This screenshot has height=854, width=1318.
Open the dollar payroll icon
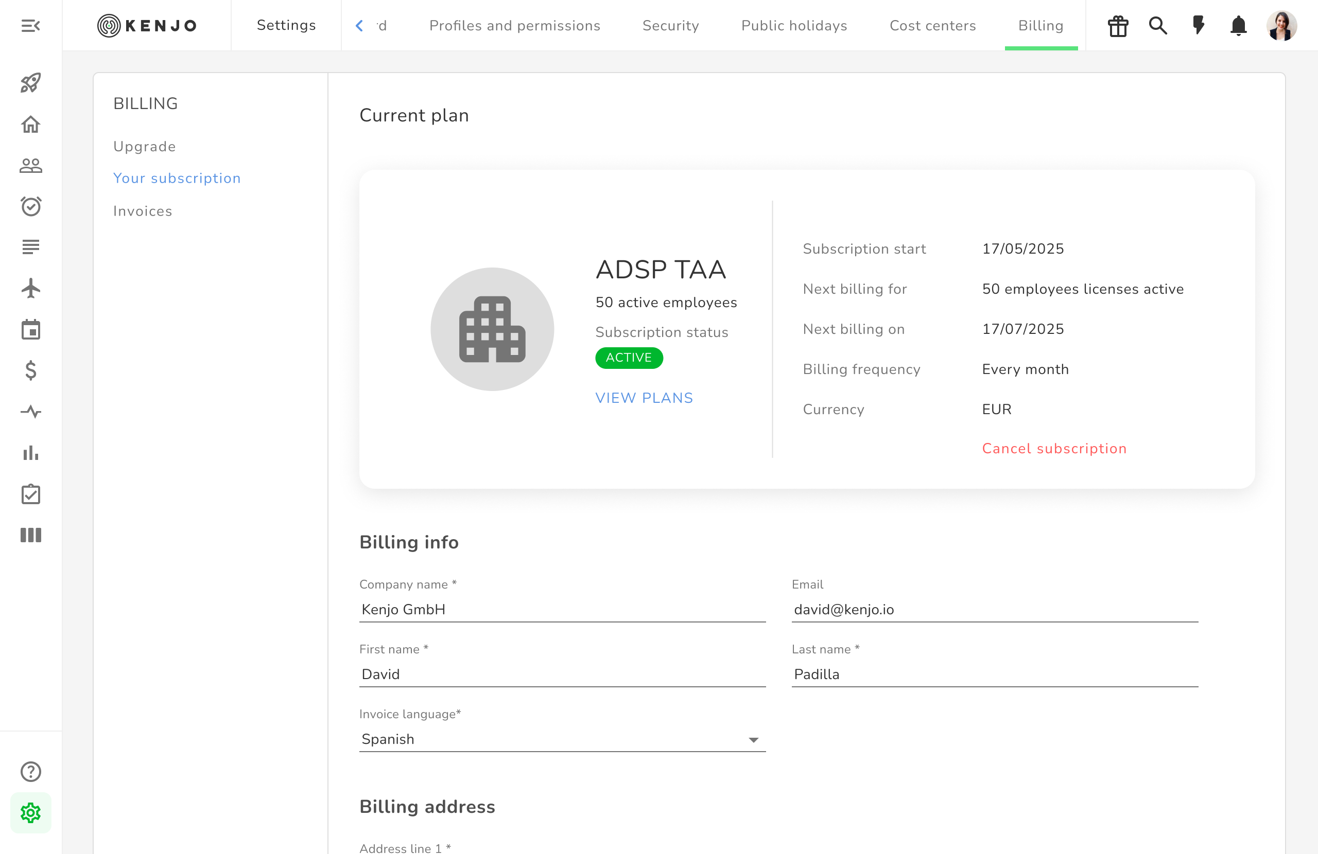click(30, 370)
